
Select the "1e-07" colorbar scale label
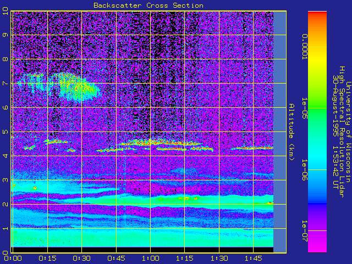304,231
